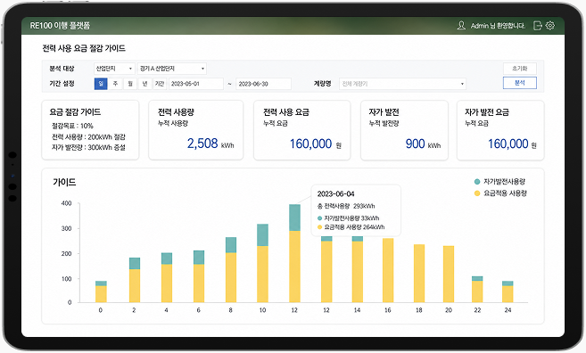
Task: Click the chart bar at hour 18
Action: [x=419, y=274]
